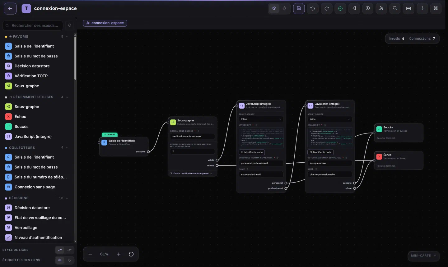Click Modifier le code in espace-de-travail node

point(252,152)
